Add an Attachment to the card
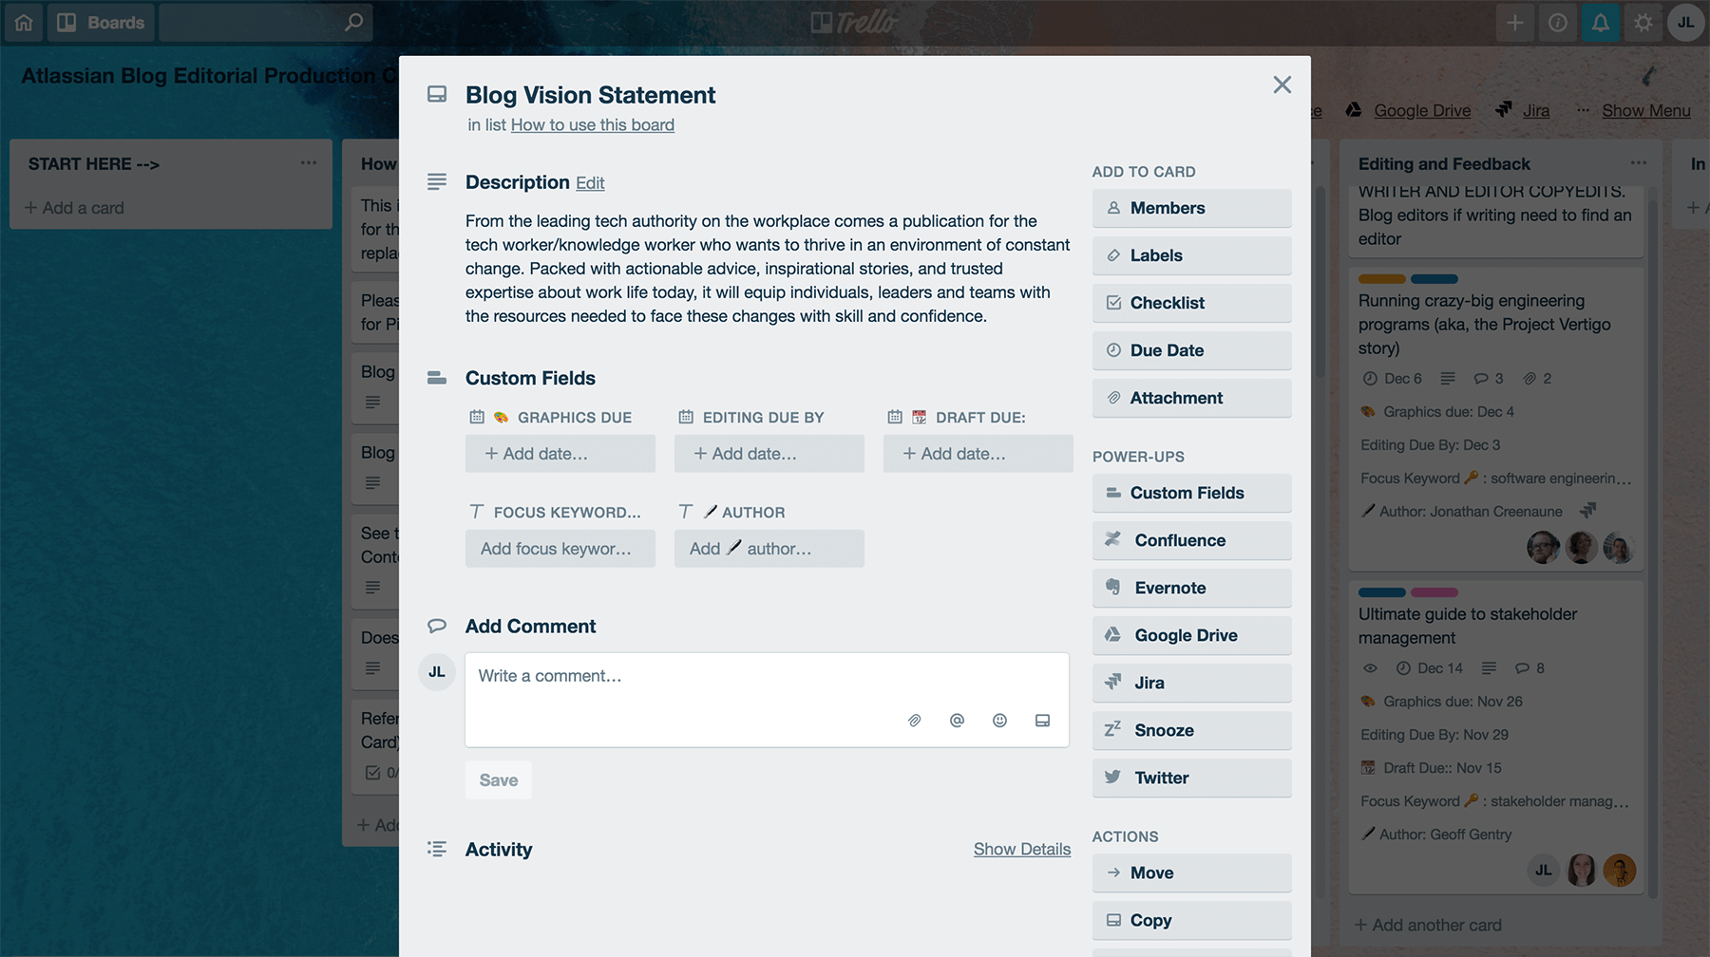 pyautogui.click(x=1192, y=398)
